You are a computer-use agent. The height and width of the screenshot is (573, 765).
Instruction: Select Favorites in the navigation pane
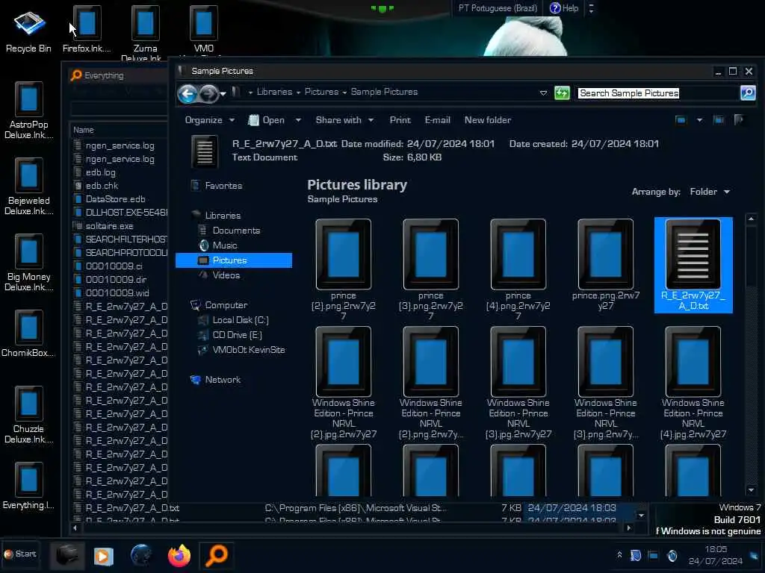click(x=217, y=186)
